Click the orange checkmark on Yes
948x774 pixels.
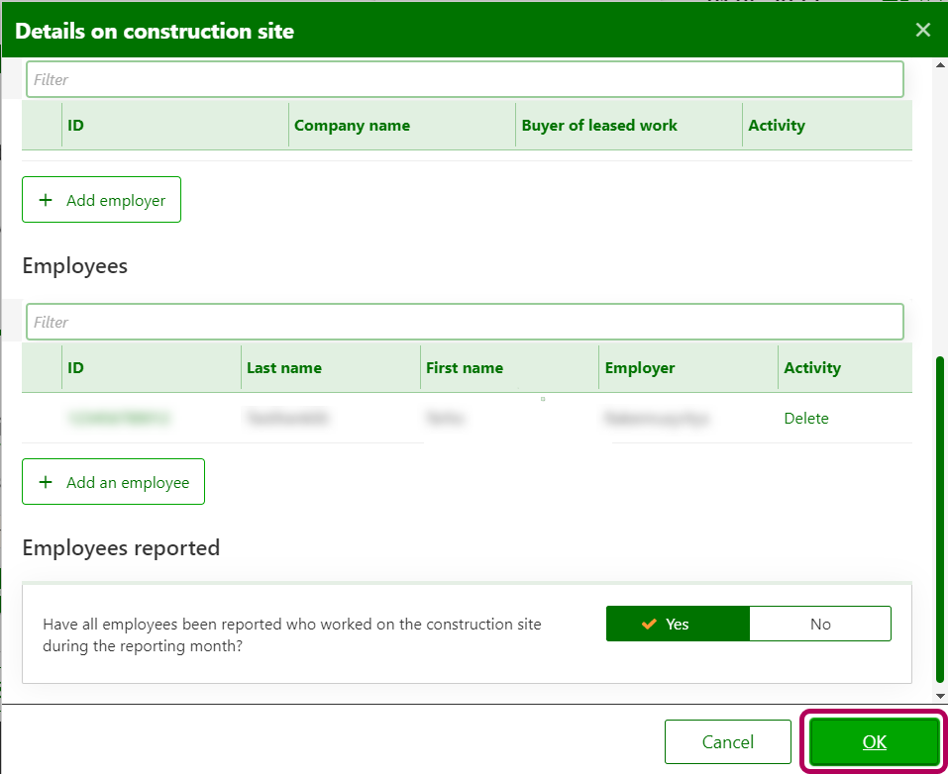pos(650,624)
